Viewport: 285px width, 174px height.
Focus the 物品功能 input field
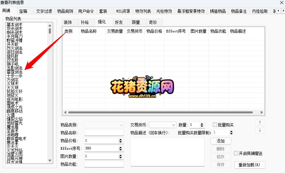click(x=104, y=164)
